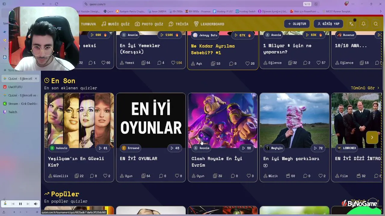Viewport: 385px width, 216px height.
Task: Open the Çeviri bookmark
Action: (108, 11)
